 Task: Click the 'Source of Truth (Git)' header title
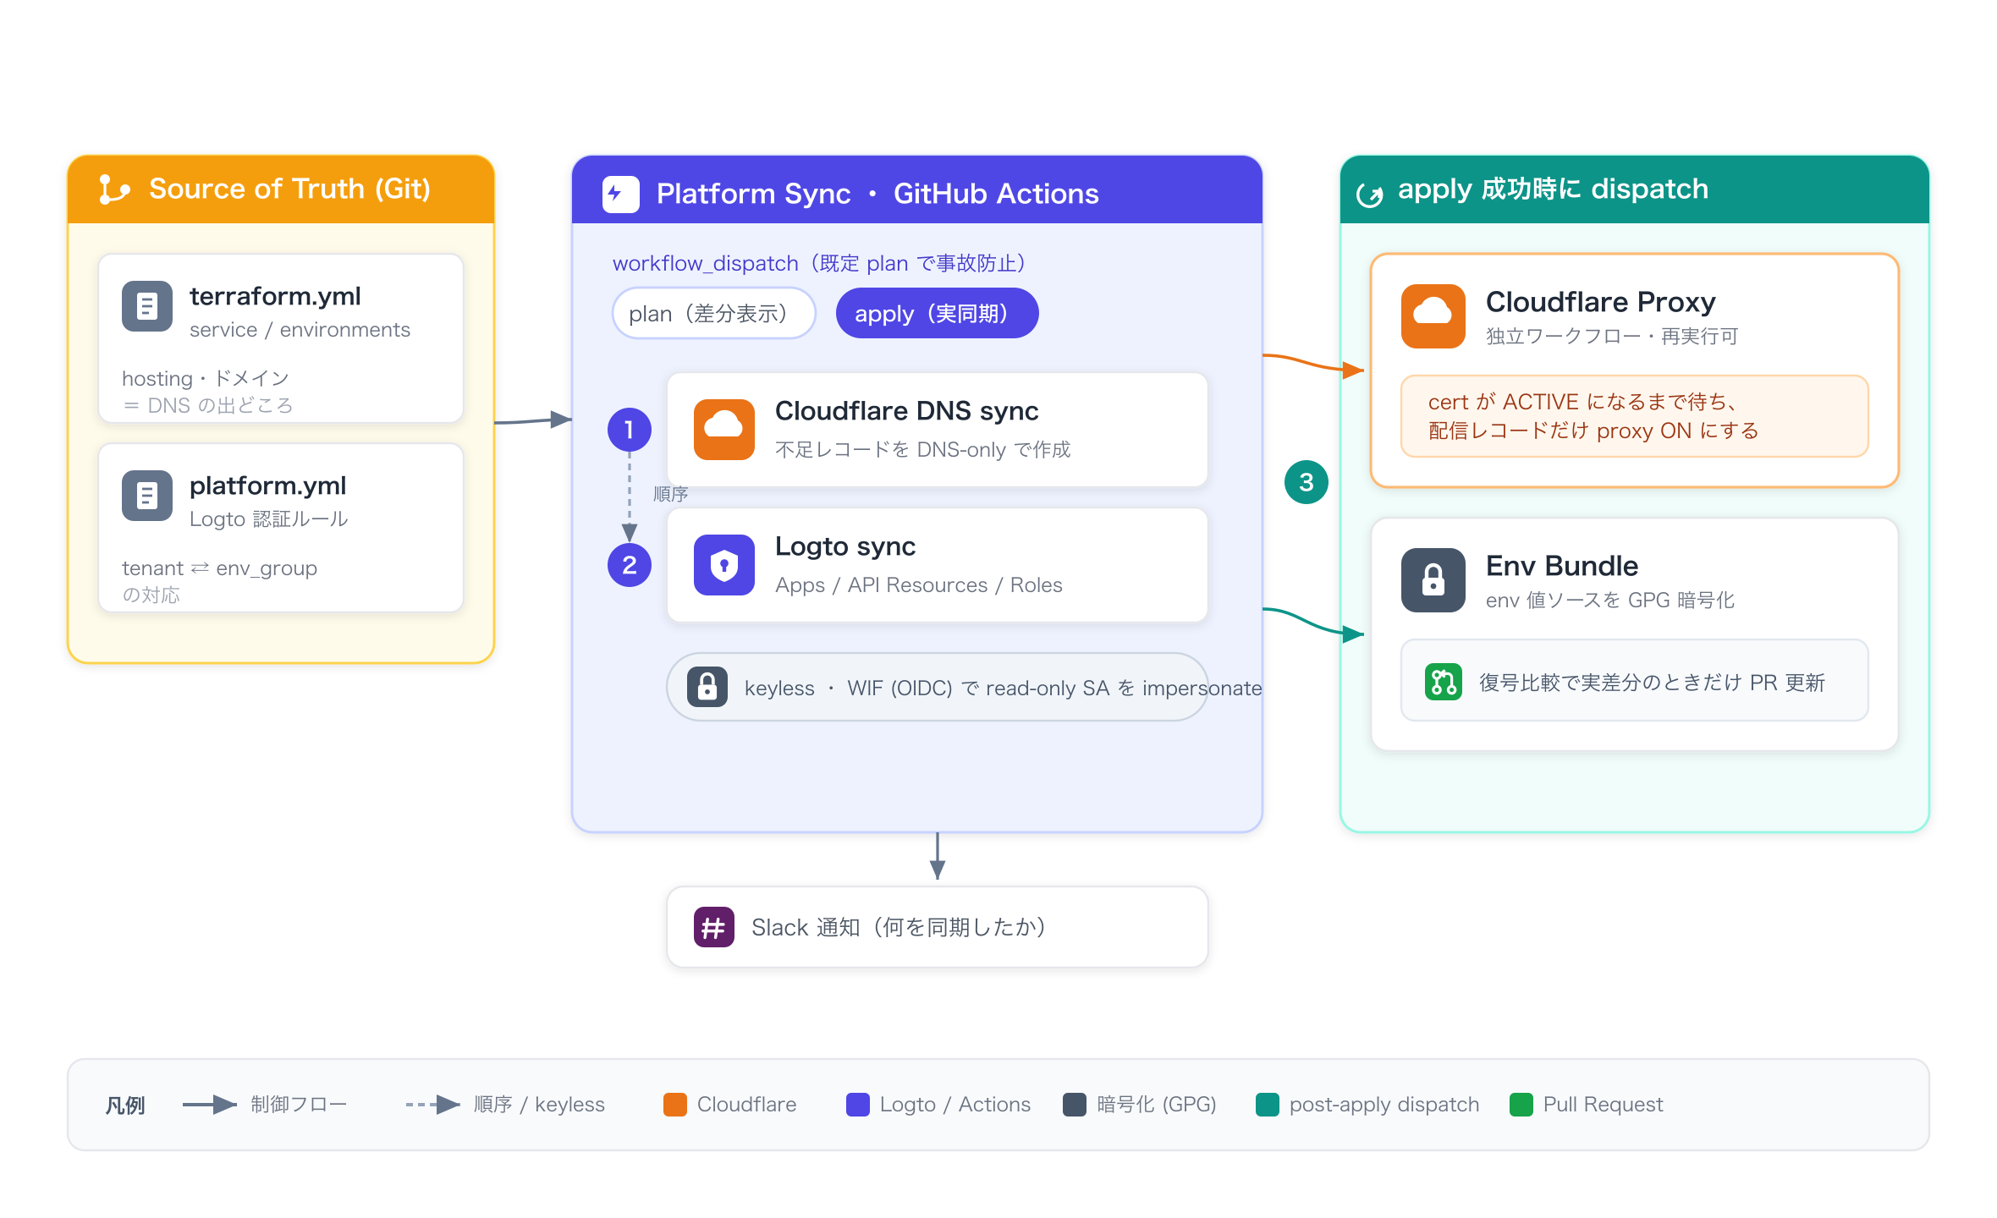pos(289,189)
